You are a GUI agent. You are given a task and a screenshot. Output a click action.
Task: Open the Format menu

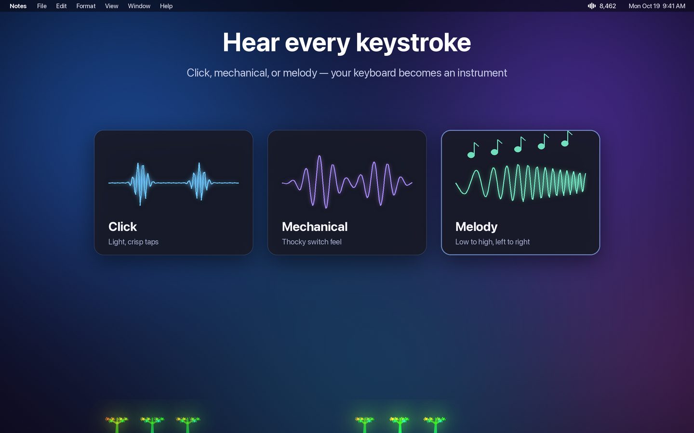[x=86, y=6]
